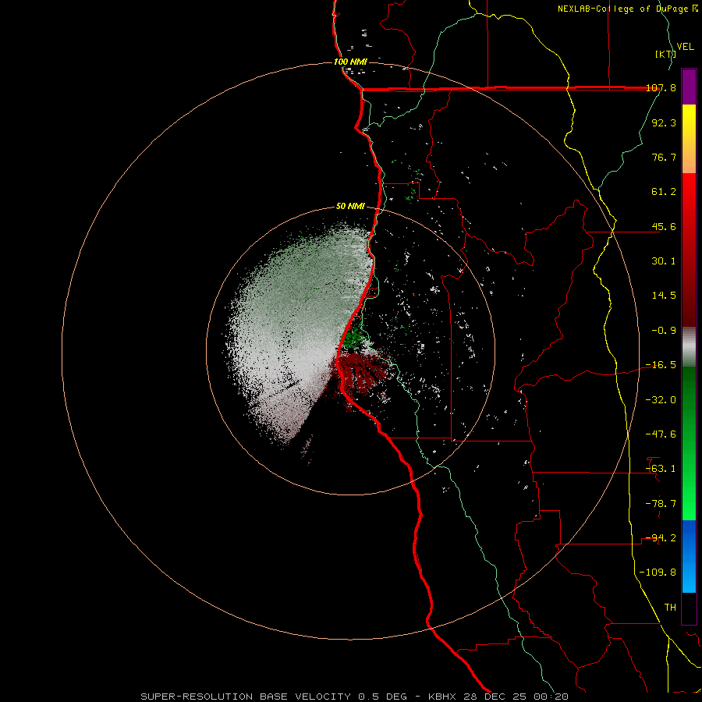Select the 45.6 scale value

click(x=664, y=226)
